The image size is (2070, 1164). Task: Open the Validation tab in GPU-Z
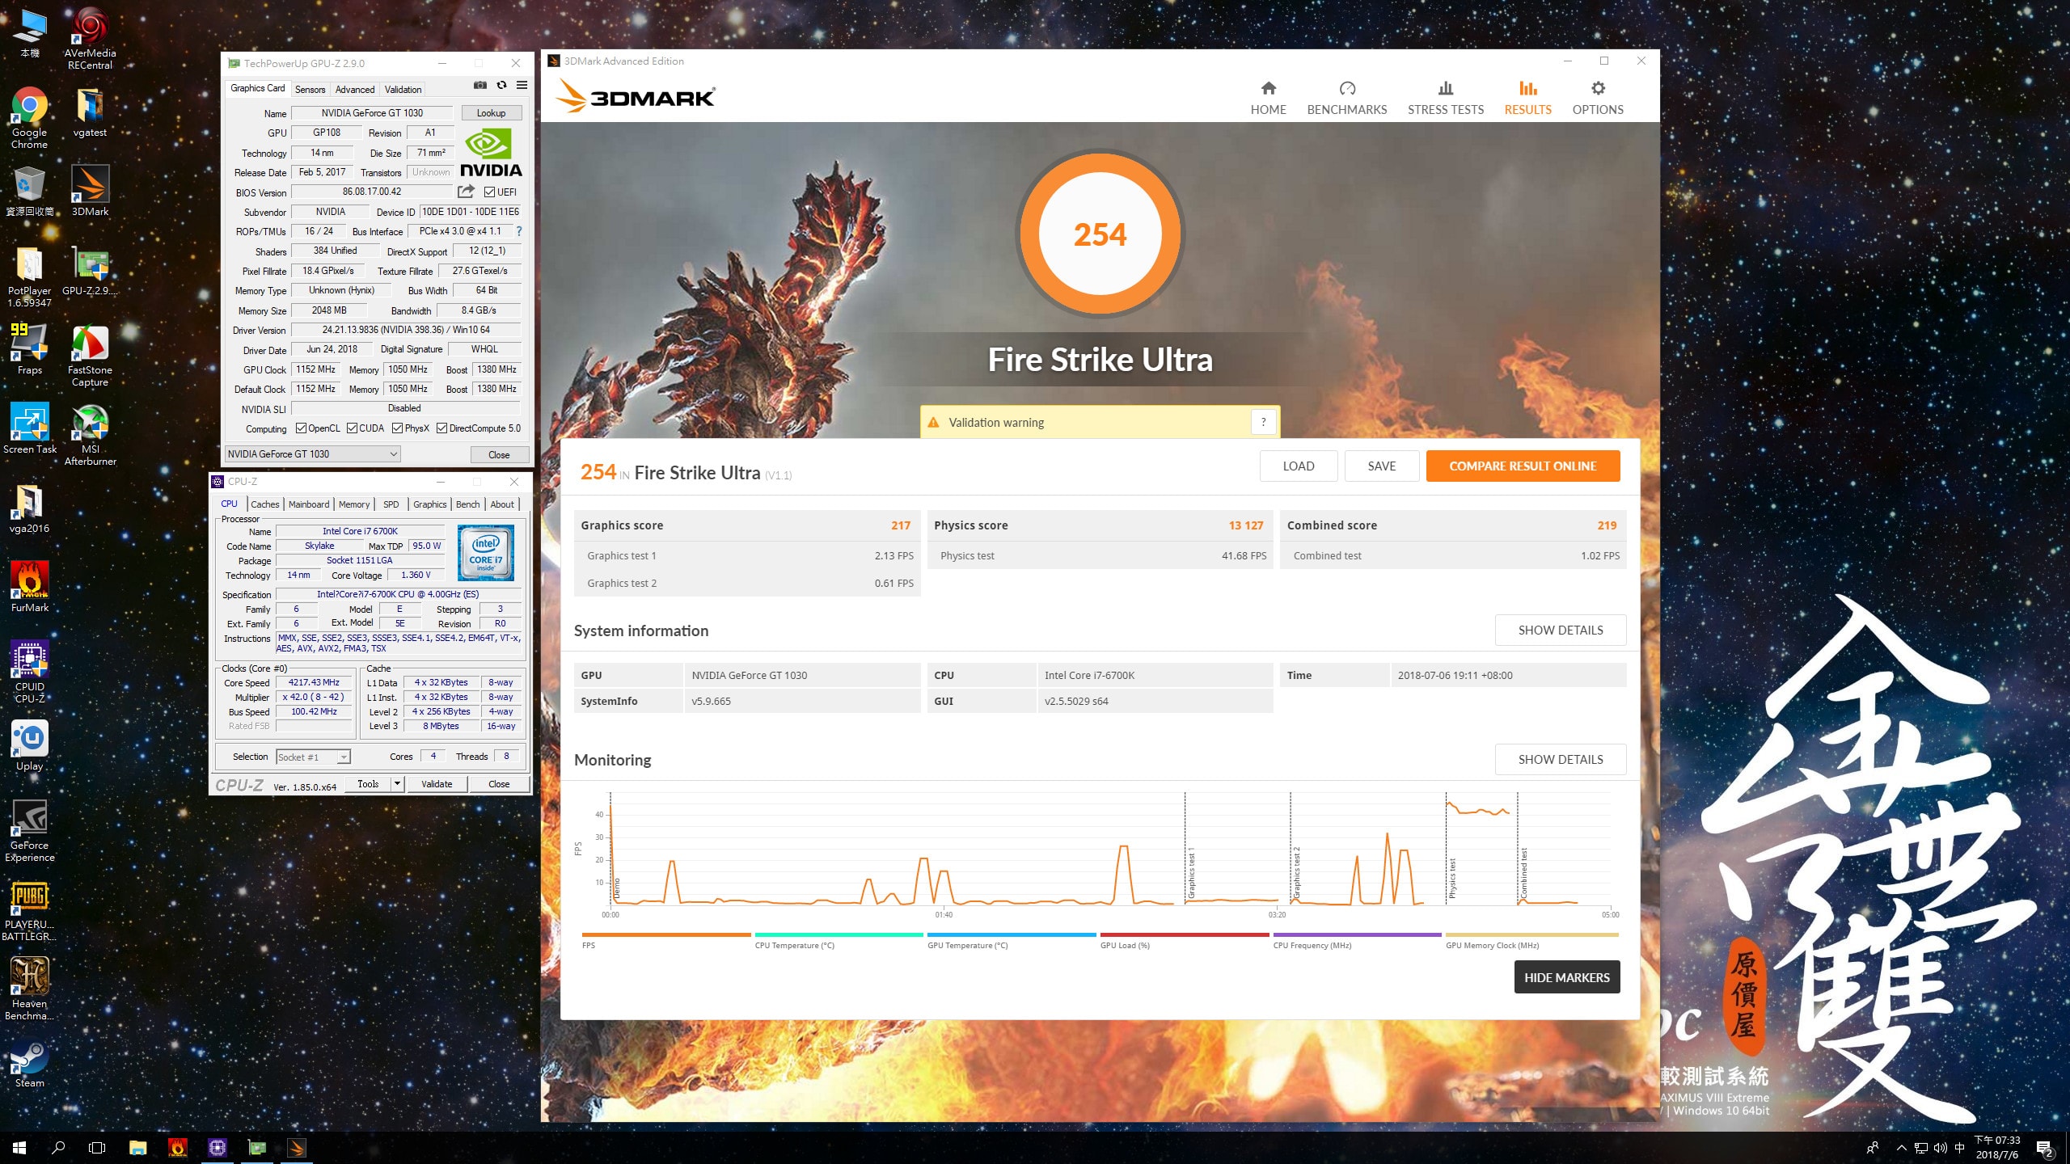(403, 90)
